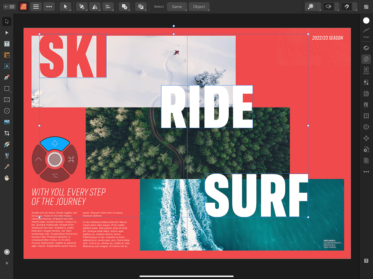
Task: Choose the Artistic Text tool
Action: (7, 66)
